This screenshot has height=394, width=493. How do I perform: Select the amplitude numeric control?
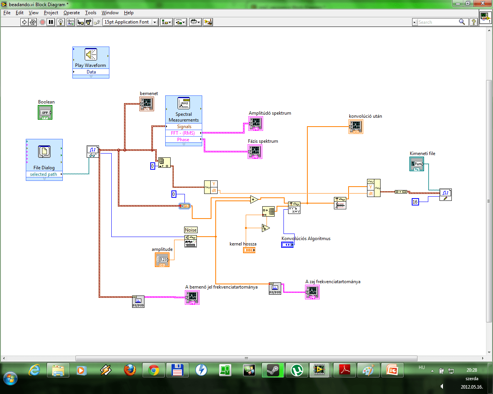coord(162,260)
